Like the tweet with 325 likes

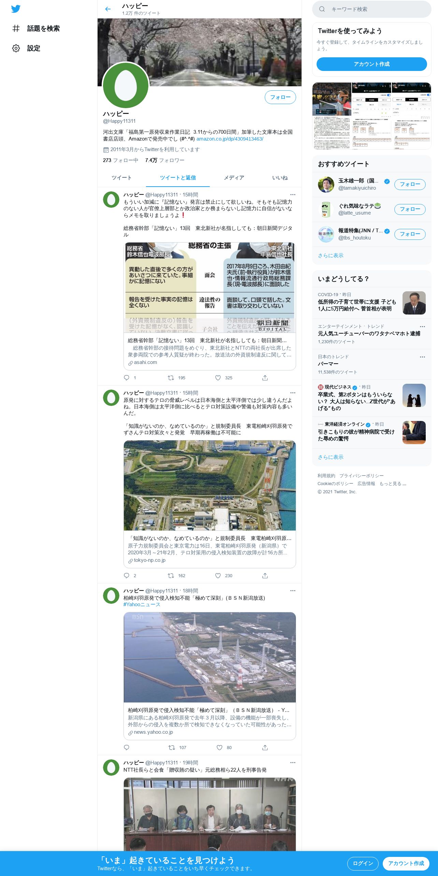click(218, 378)
